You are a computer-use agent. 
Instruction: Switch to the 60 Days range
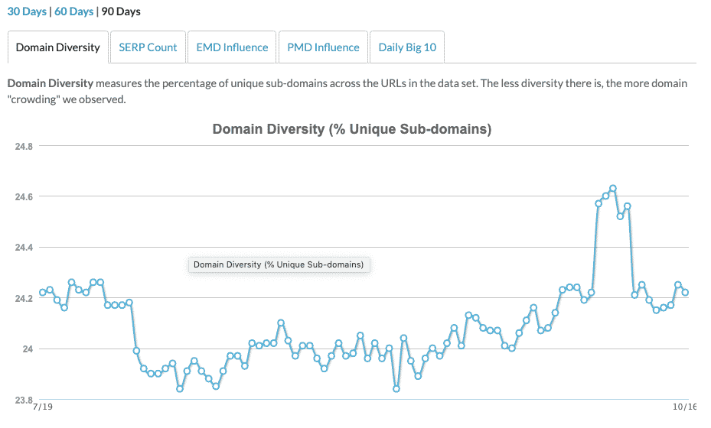pos(74,11)
